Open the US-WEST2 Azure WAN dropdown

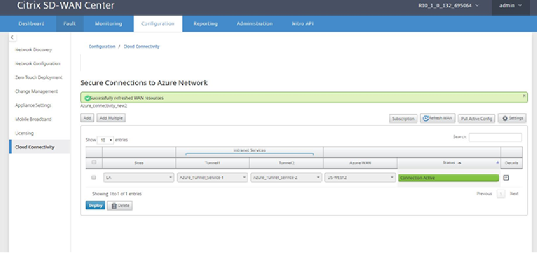[x=360, y=178]
